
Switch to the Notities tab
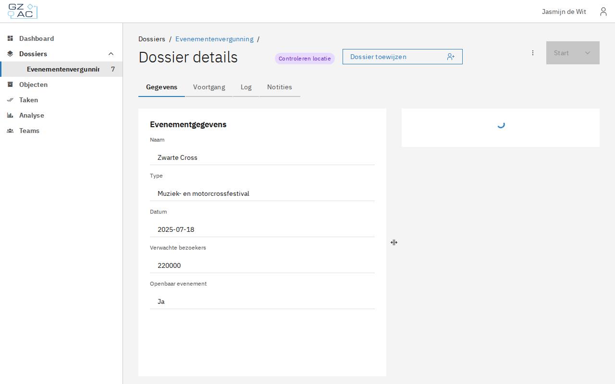[280, 87]
